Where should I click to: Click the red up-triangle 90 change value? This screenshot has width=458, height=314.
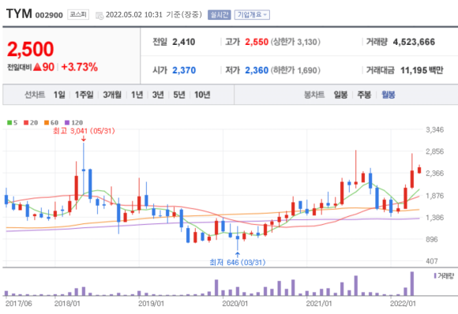pos(43,67)
